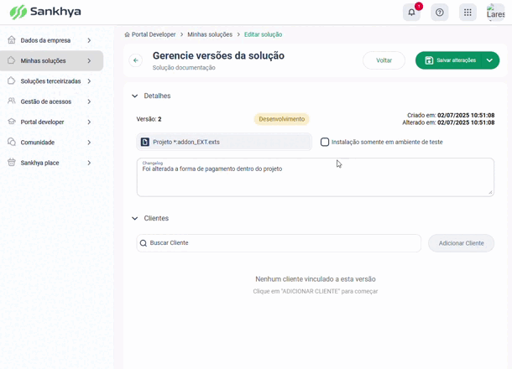Screen dimensions: 512x369
Task: Click the Desenvolvimento status badge
Action: point(281,119)
